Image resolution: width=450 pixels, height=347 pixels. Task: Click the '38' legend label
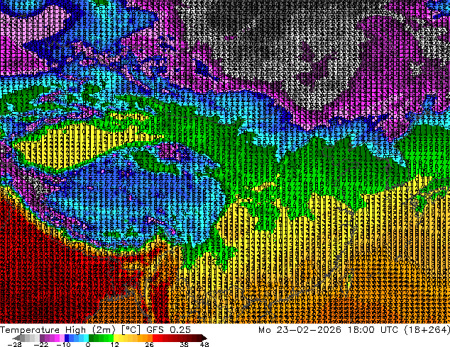pyautogui.click(x=185, y=344)
